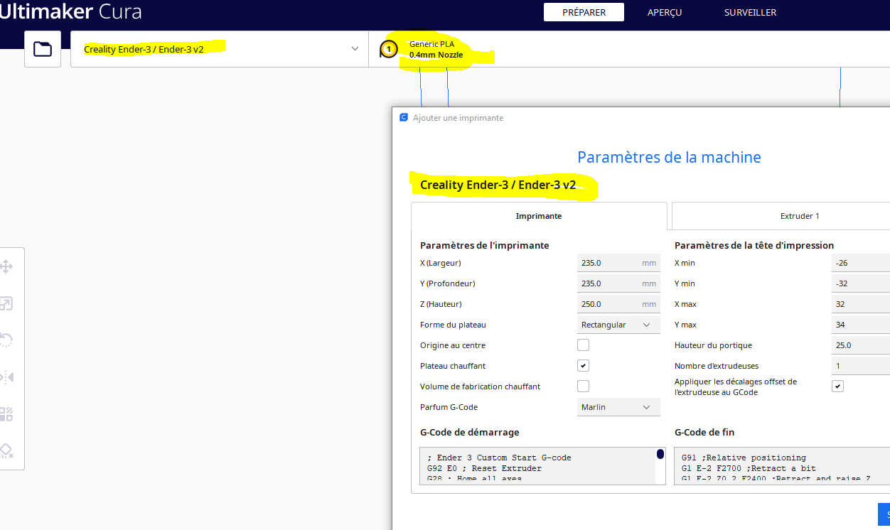Viewport: 890px width, 530px height.
Task: Enable Volume de fabrication chauffant checkbox
Action: pyautogui.click(x=583, y=386)
